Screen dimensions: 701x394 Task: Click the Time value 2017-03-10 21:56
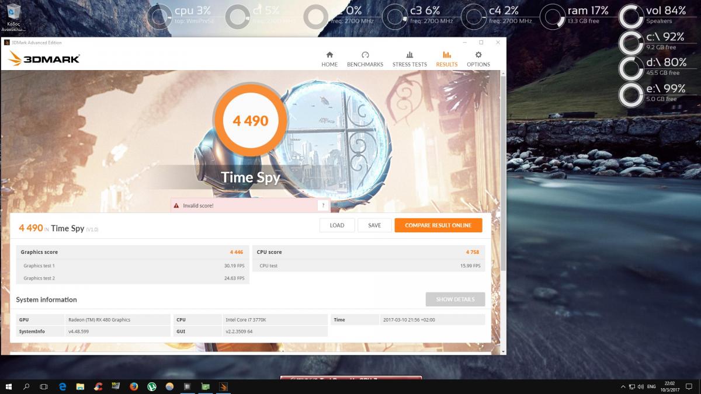[x=410, y=320]
